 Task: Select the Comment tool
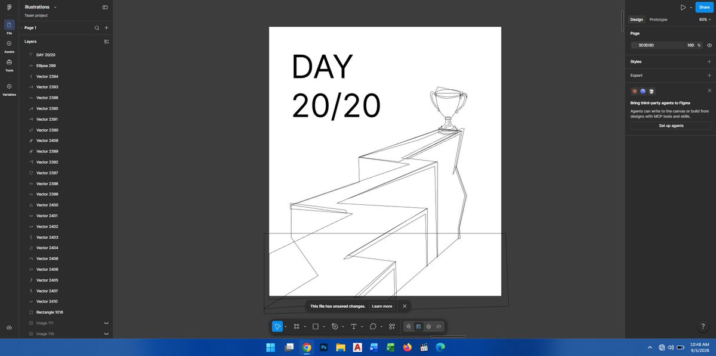coord(373,326)
